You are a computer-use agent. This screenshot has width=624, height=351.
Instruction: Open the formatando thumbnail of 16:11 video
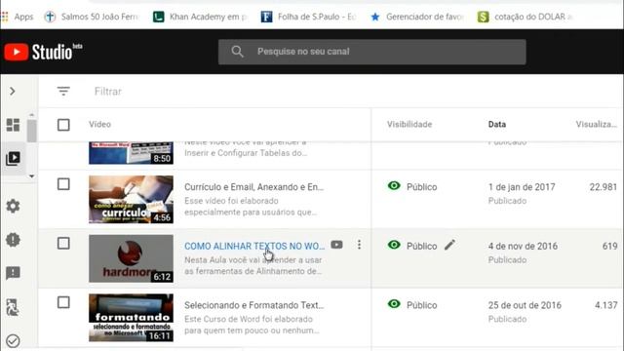[x=131, y=318]
